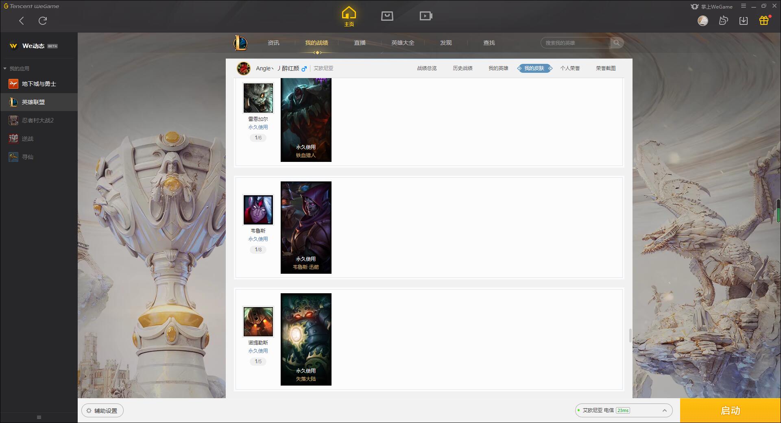
Task: Click the summoner profile avatar icon
Action: 244,68
